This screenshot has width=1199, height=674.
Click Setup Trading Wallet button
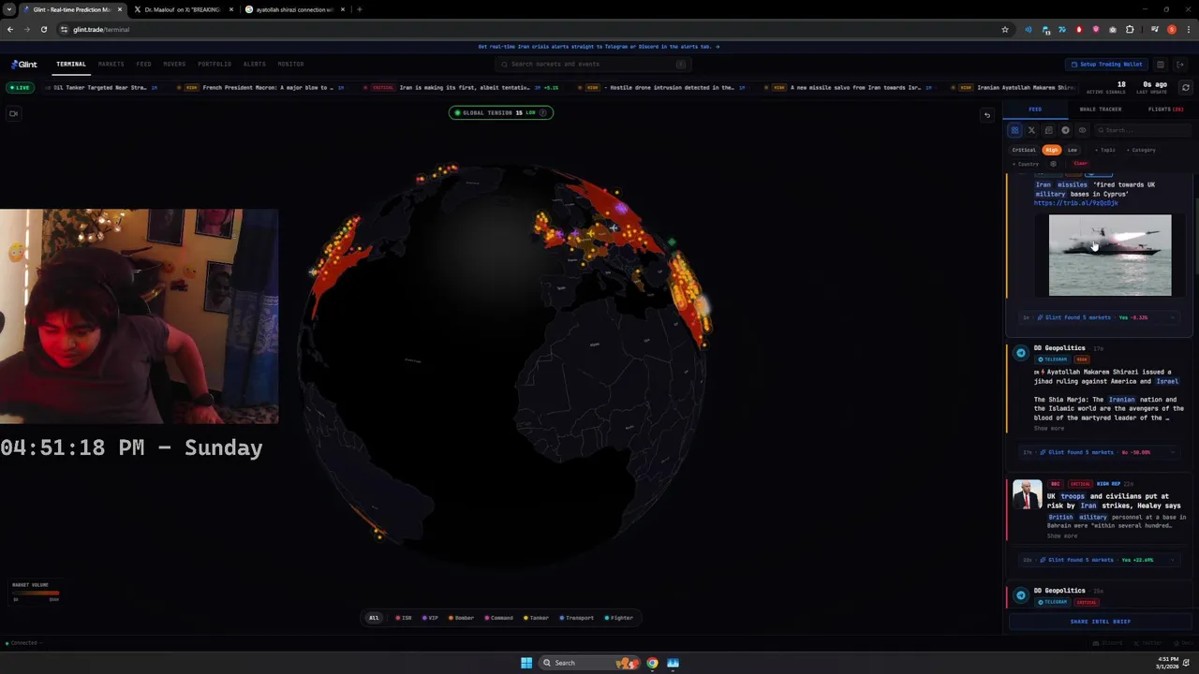coord(1106,65)
